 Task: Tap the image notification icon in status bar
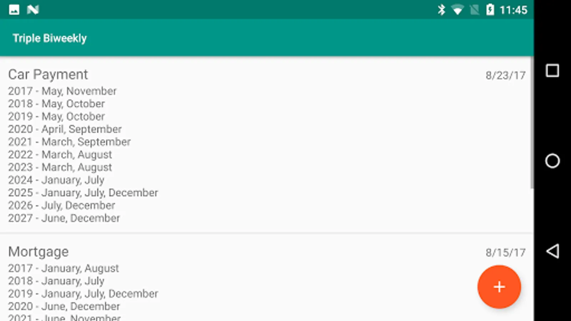coord(14,10)
